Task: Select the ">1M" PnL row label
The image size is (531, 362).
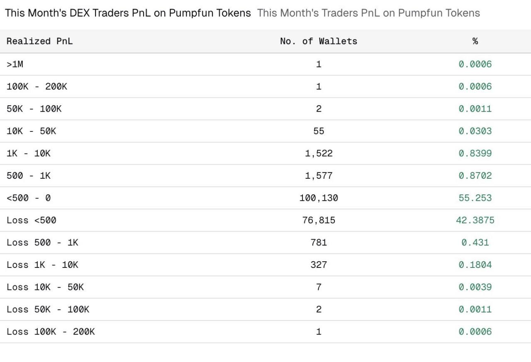Action: coord(15,64)
